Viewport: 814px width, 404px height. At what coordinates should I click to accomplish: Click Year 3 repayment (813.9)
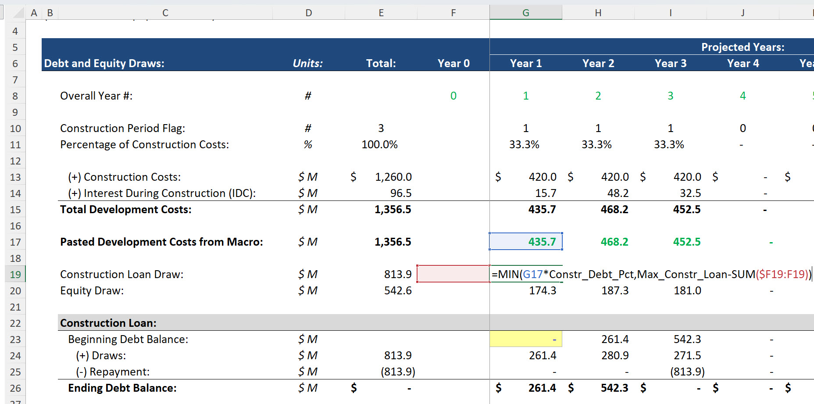(687, 372)
